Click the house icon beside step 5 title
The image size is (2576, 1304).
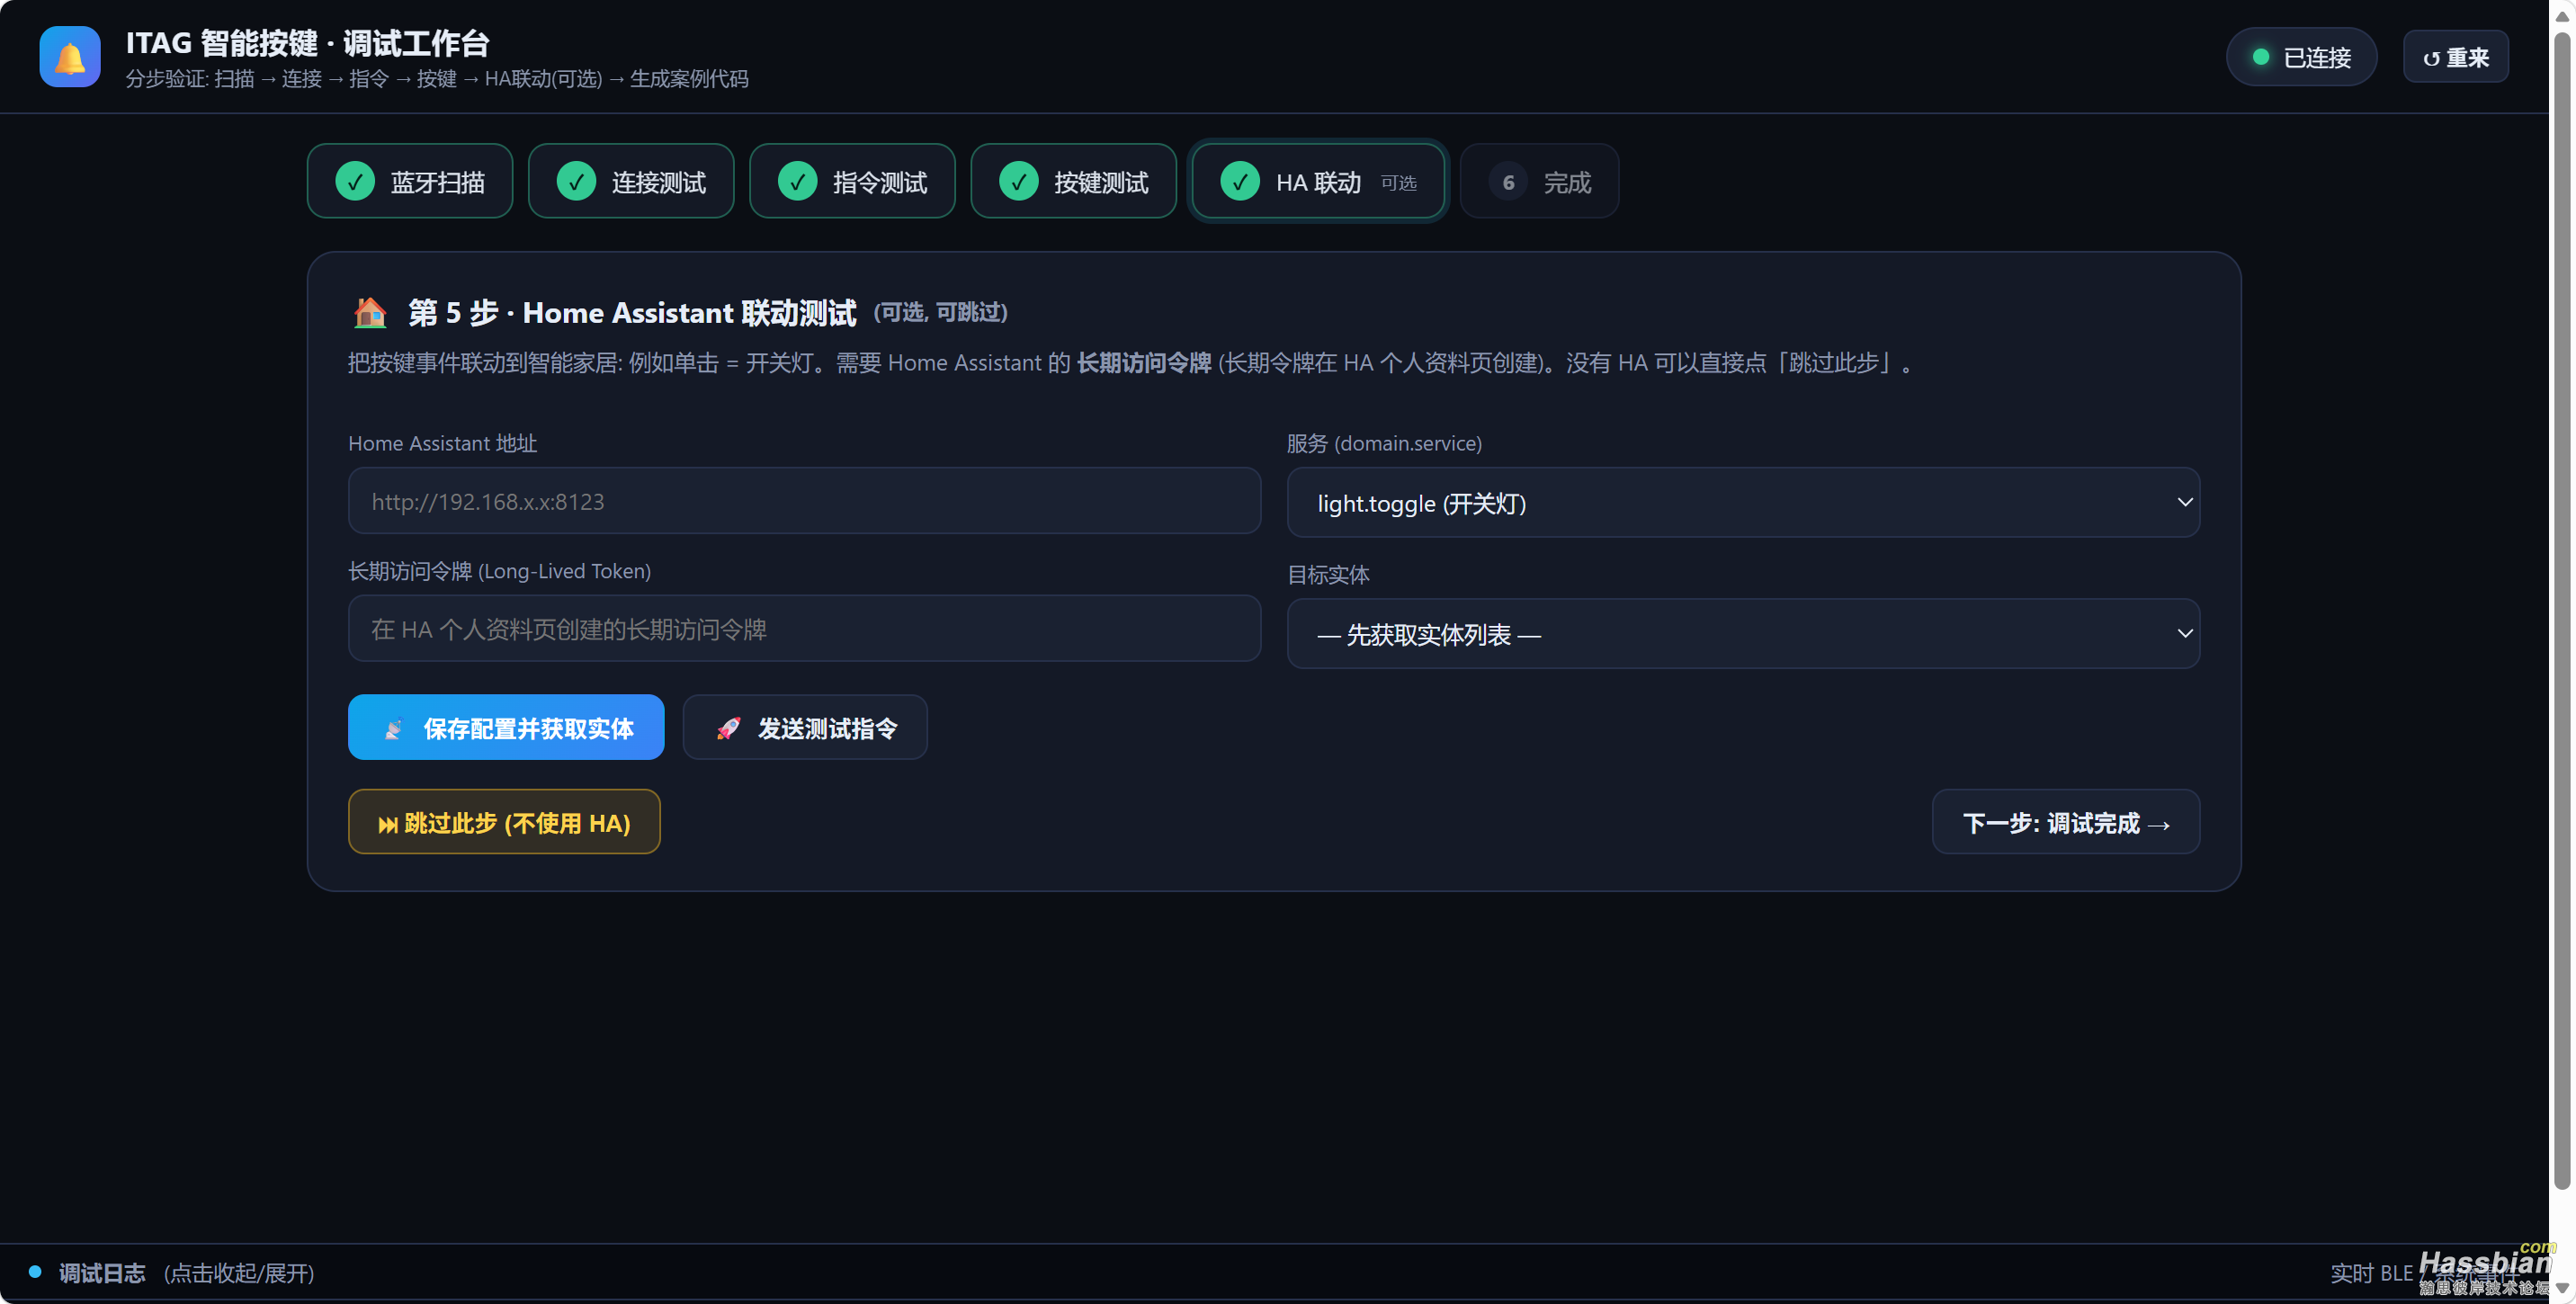point(370,313)
